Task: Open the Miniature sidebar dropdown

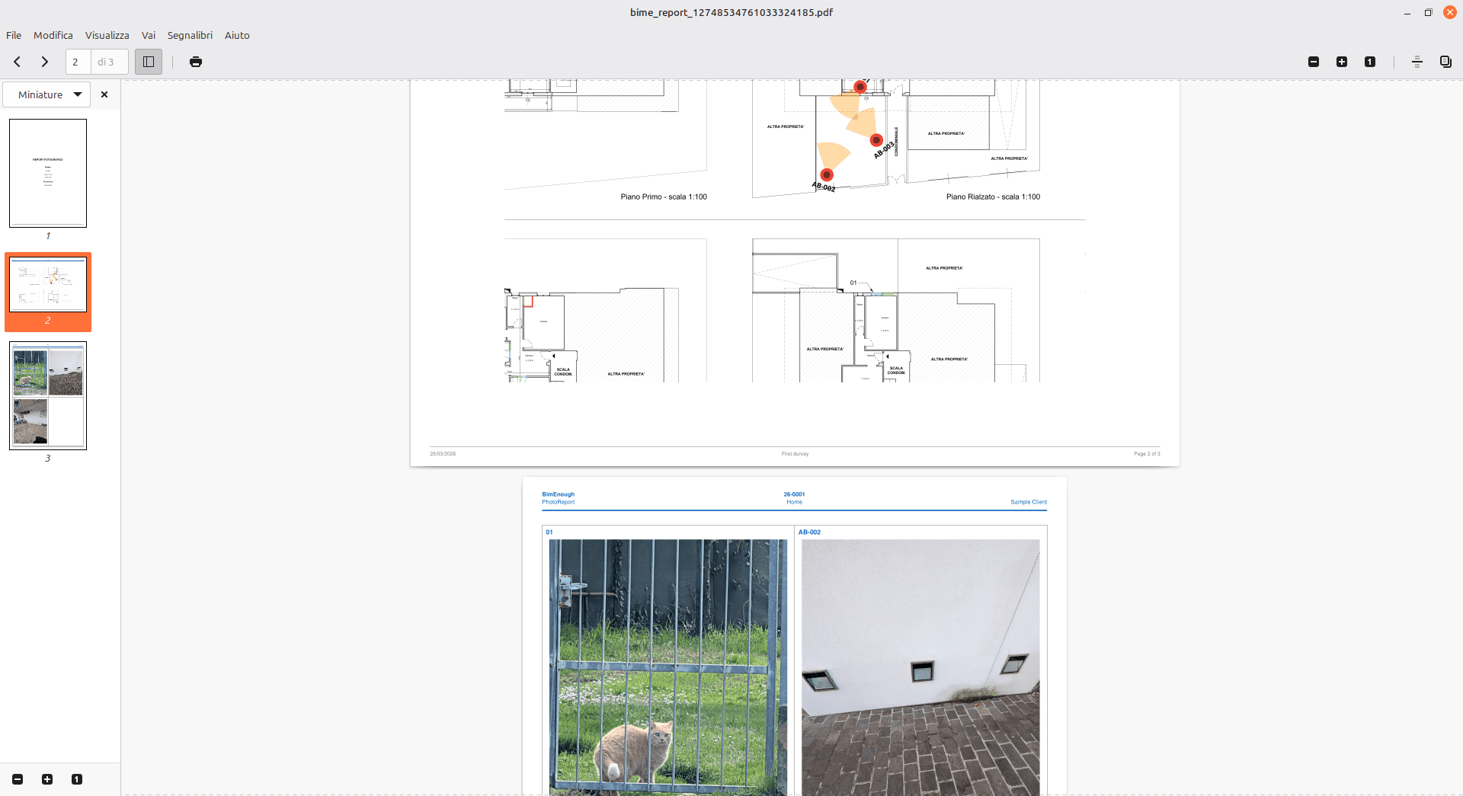Action: click(47, 94)
